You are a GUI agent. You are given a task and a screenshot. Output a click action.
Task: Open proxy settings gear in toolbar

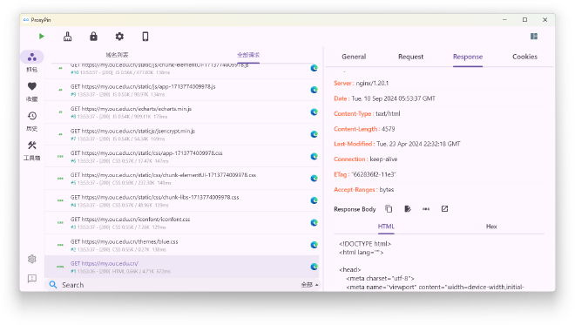(119, 37)
